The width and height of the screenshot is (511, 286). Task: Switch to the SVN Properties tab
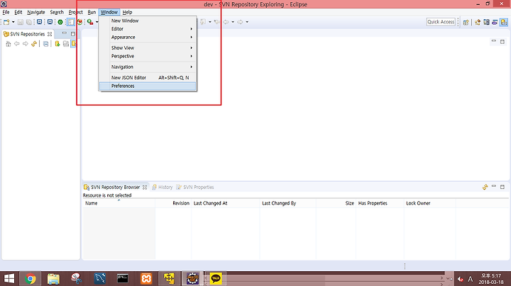pos(195,187)
